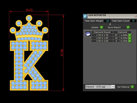Click green arrow on 1.78 X 1.78 row
Image resolution: width=137 pixels, height=103 pixels.
point(130,35)
